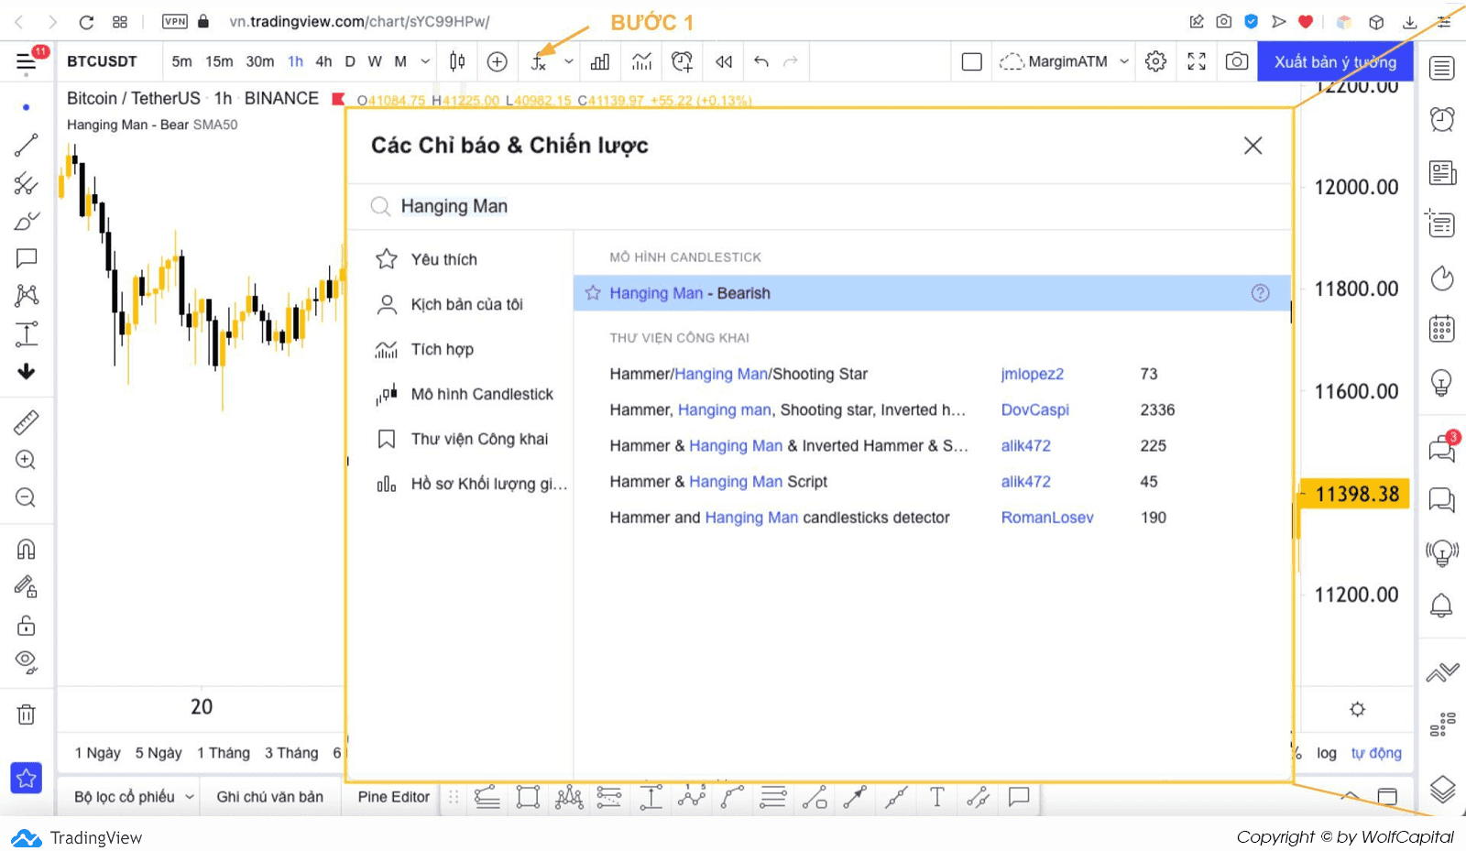Open the alerts clock icon in right sidebar
The height and width of the screenshot is (851, 1466).
tap(1442, 118)
